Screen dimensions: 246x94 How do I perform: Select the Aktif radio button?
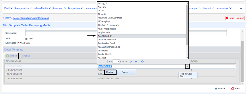(x=27, y=39)
